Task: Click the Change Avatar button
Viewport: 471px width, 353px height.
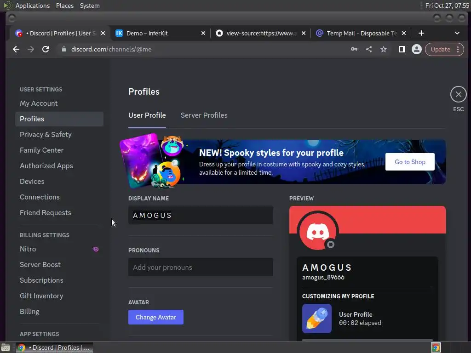Action: 155,317
